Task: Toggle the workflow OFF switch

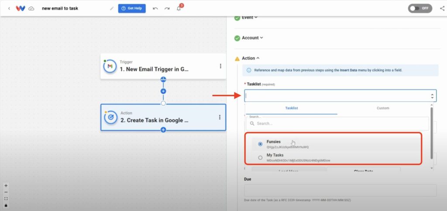Action: click(x=420, y=8)
